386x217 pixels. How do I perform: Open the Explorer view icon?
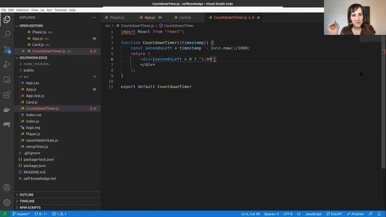(7, 19)
